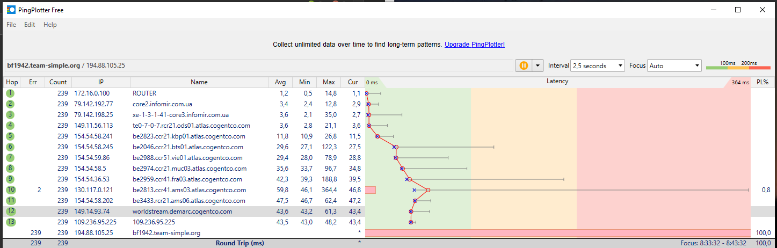Click IP 194.88.105.25 in final row
Image resolution: width=777 pixels, height=248 pixels.
(x=93, y=233)
